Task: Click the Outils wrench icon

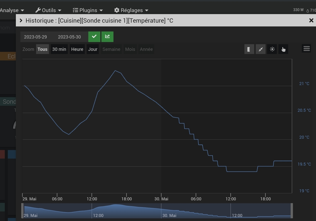Action: point(38,10)
